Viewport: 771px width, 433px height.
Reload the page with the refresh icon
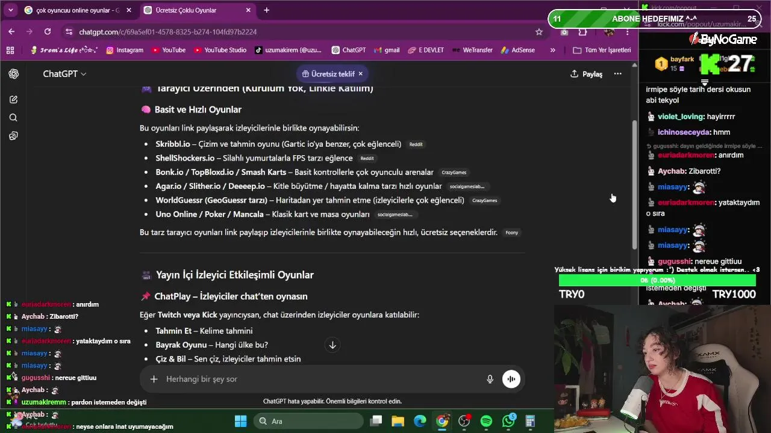48,32
